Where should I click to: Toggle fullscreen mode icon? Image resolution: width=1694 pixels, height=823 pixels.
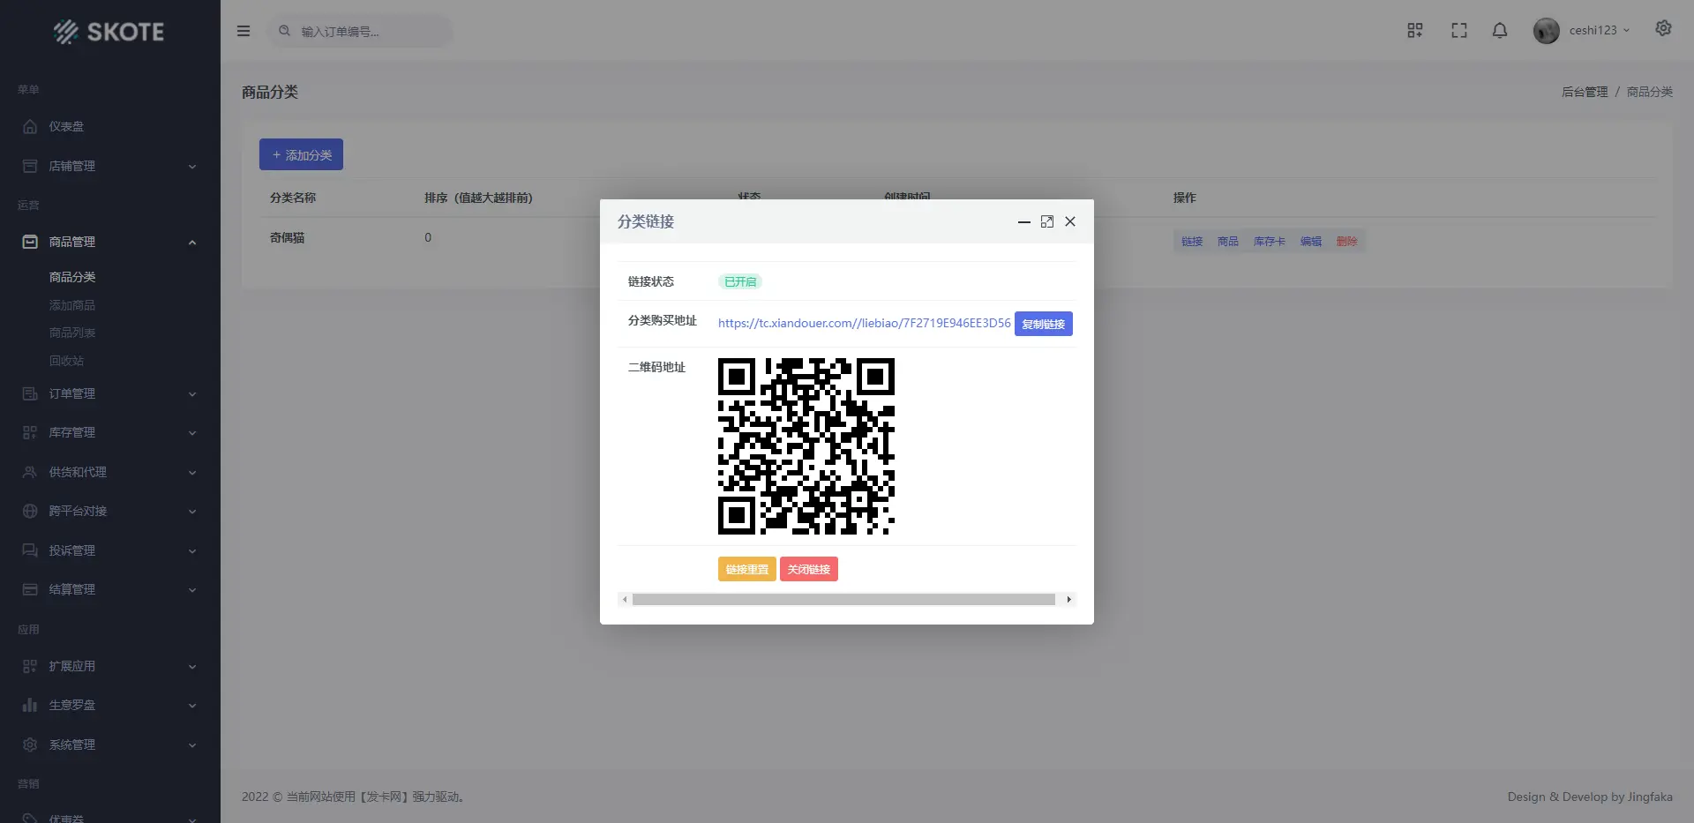tap(1459, 31)
